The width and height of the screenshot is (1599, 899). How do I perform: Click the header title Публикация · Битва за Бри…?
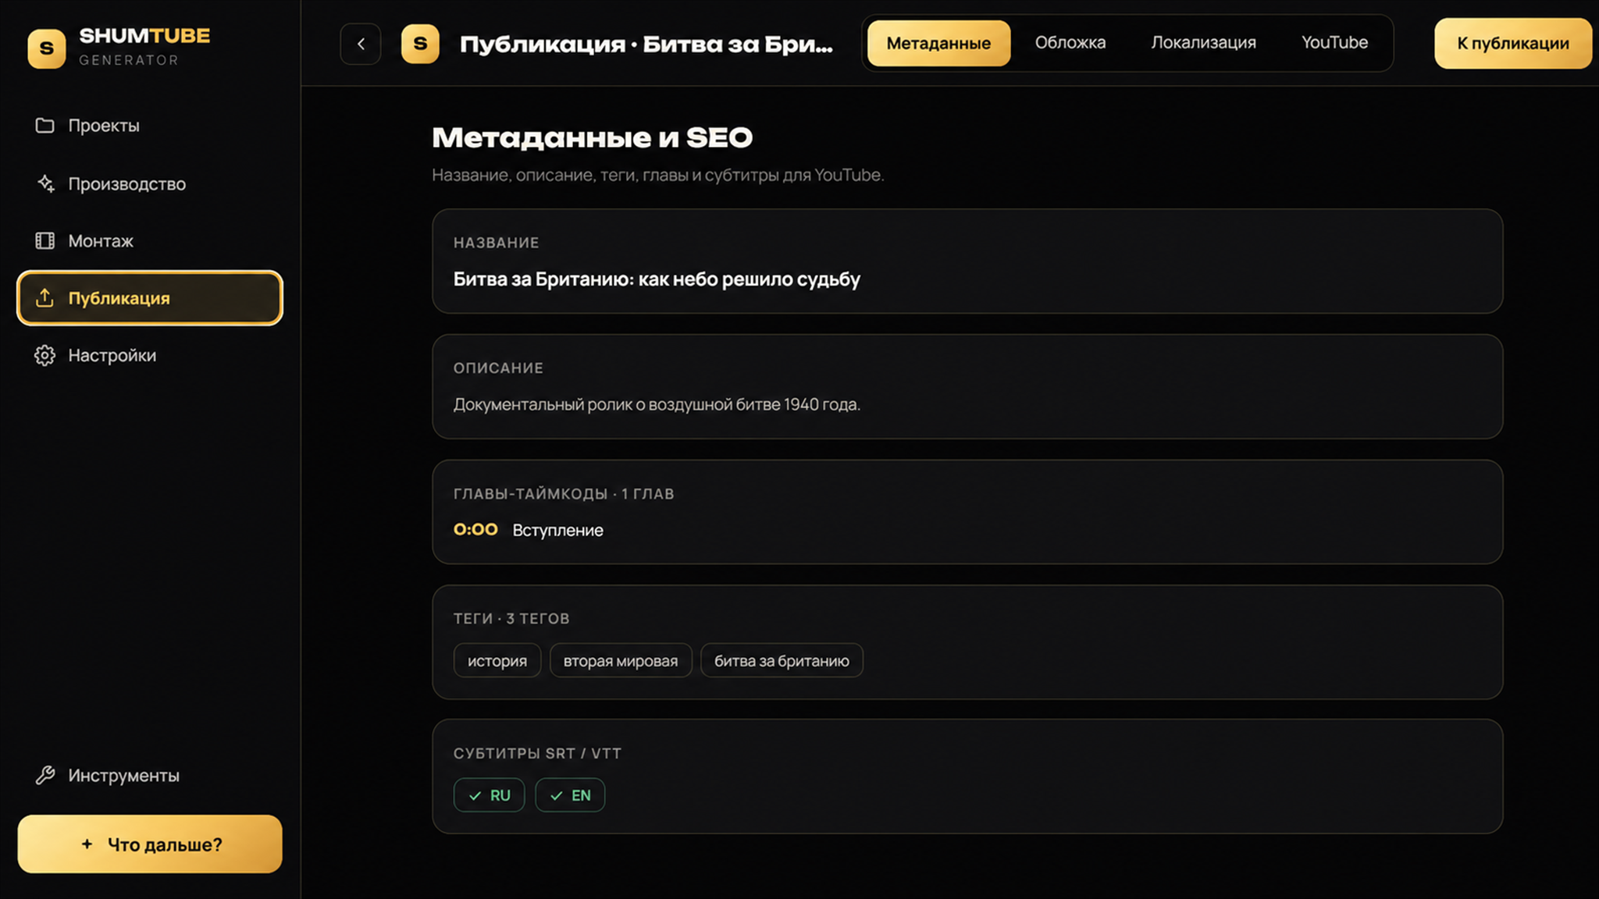[x=646, y=44]
